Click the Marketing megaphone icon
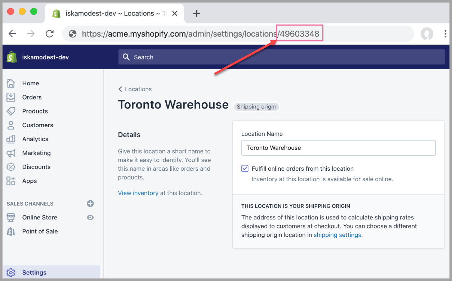This screenshot has width=452, height=281. (11, 153)
